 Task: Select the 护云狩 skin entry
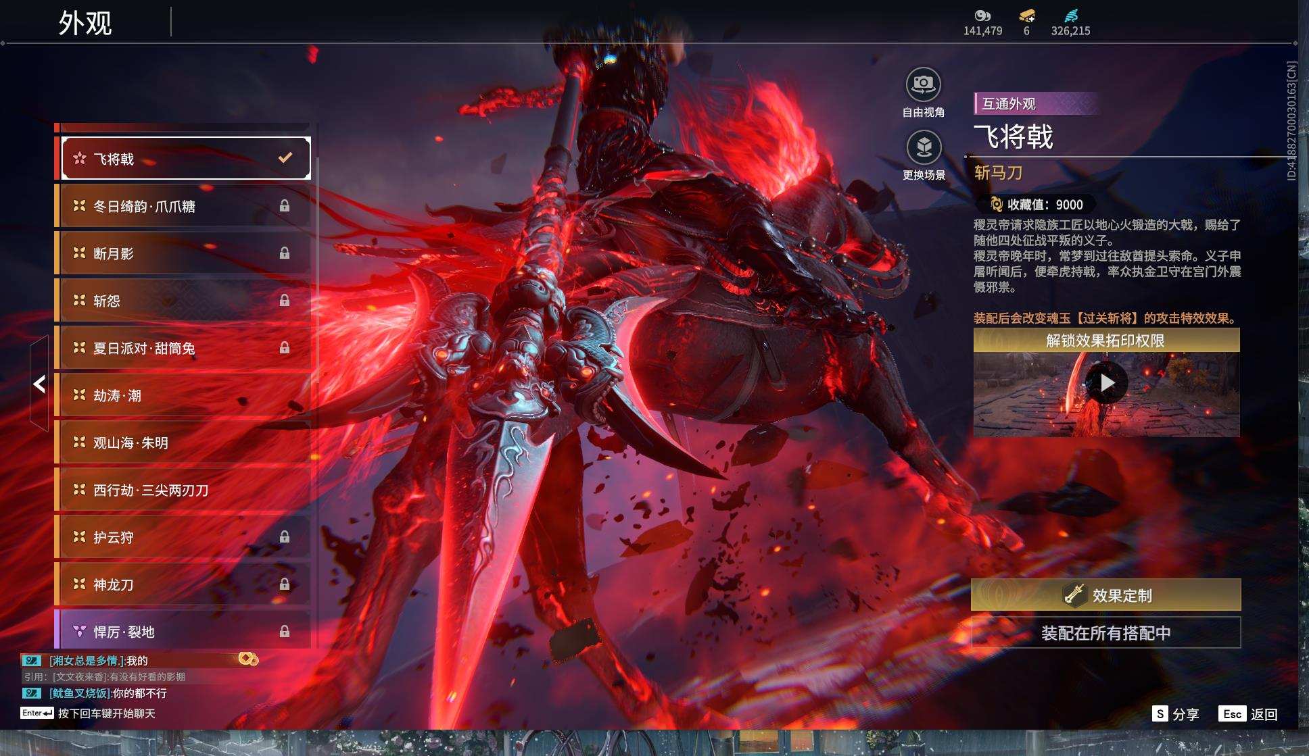(183, 536)
